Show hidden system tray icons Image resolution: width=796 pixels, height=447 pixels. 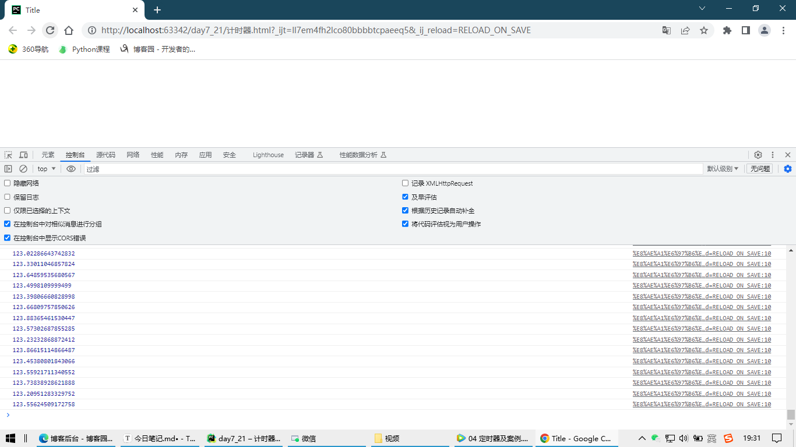click(642, 438)
